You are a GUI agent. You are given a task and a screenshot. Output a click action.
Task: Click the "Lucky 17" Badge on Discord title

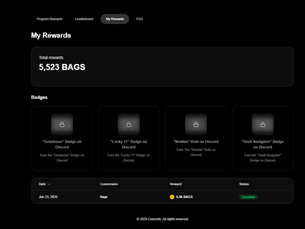click(x=129, y=144)
